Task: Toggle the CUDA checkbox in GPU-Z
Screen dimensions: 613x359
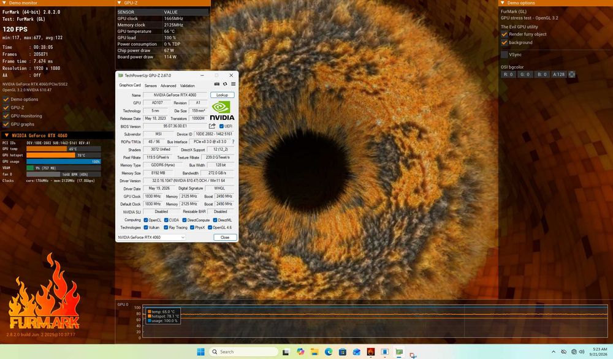Action: [166, 220]
